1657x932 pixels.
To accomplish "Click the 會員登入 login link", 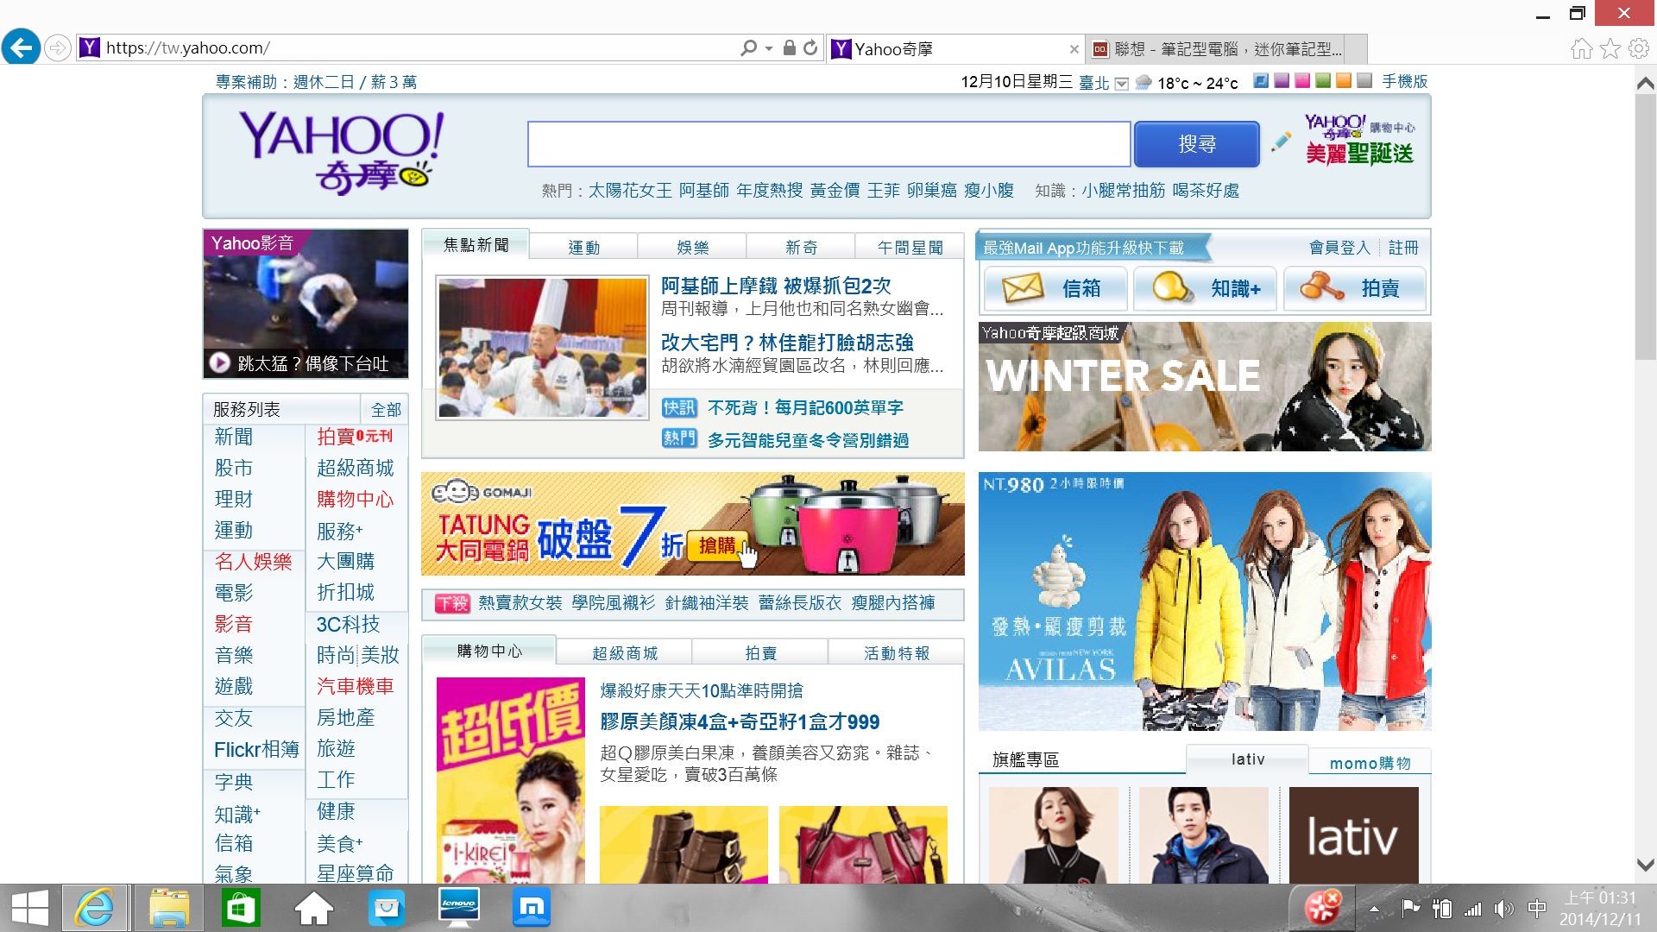I will click(1339, 248).
